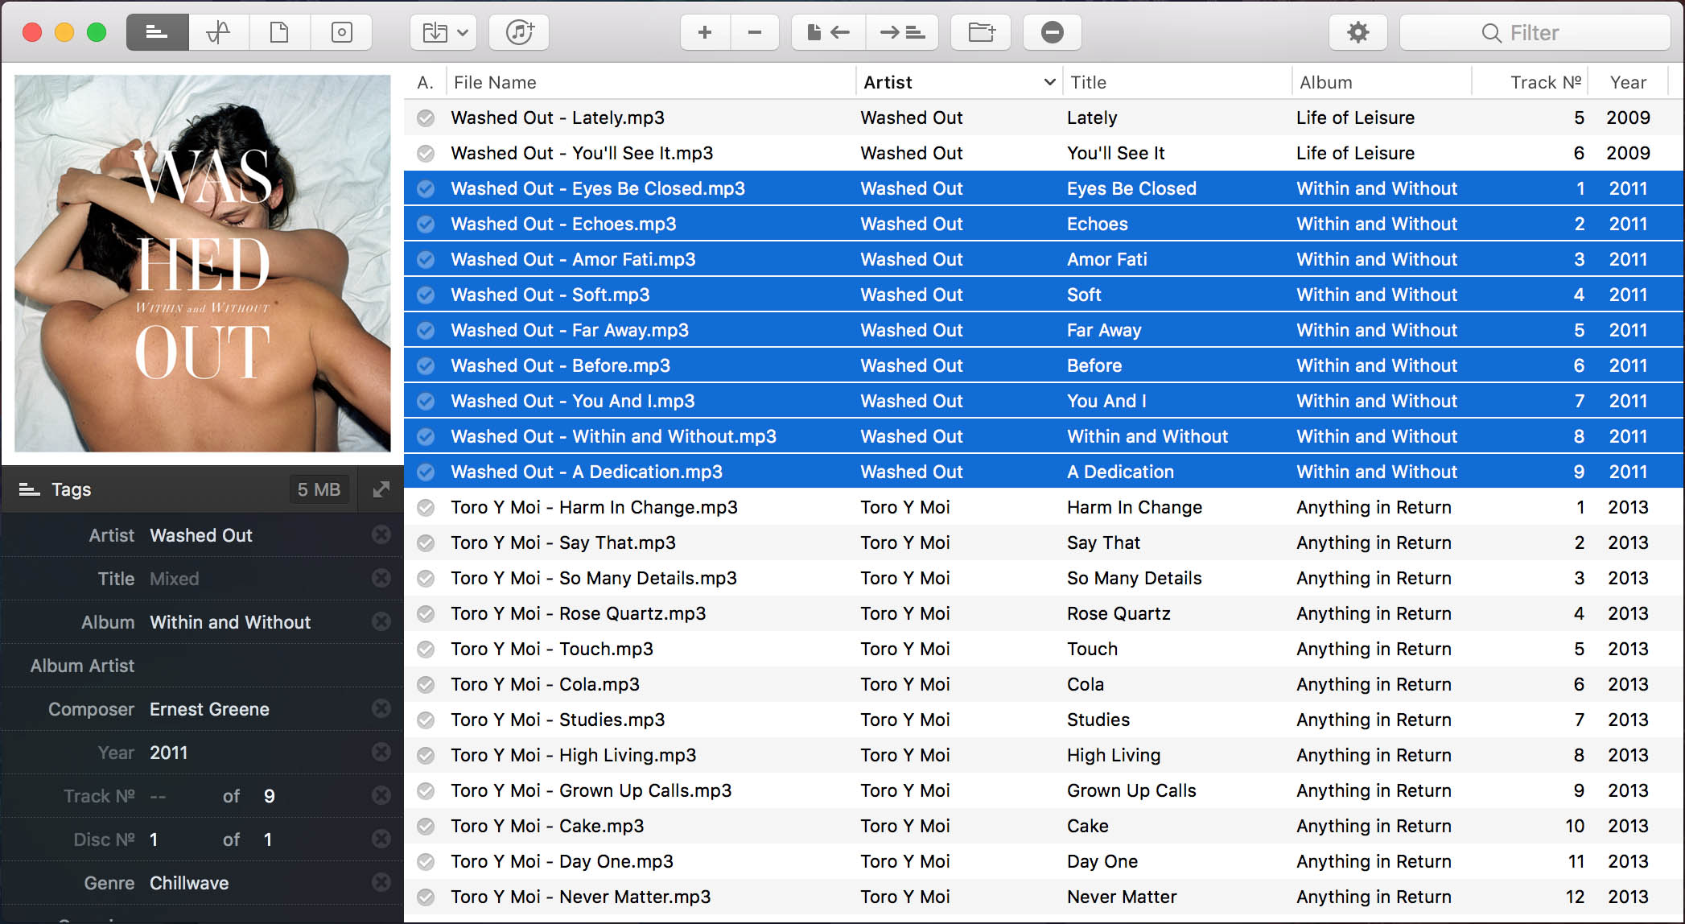This screenshot has width=1685, height=924.
Task: Click the Tags panel header icon
Action: (29, 489)
